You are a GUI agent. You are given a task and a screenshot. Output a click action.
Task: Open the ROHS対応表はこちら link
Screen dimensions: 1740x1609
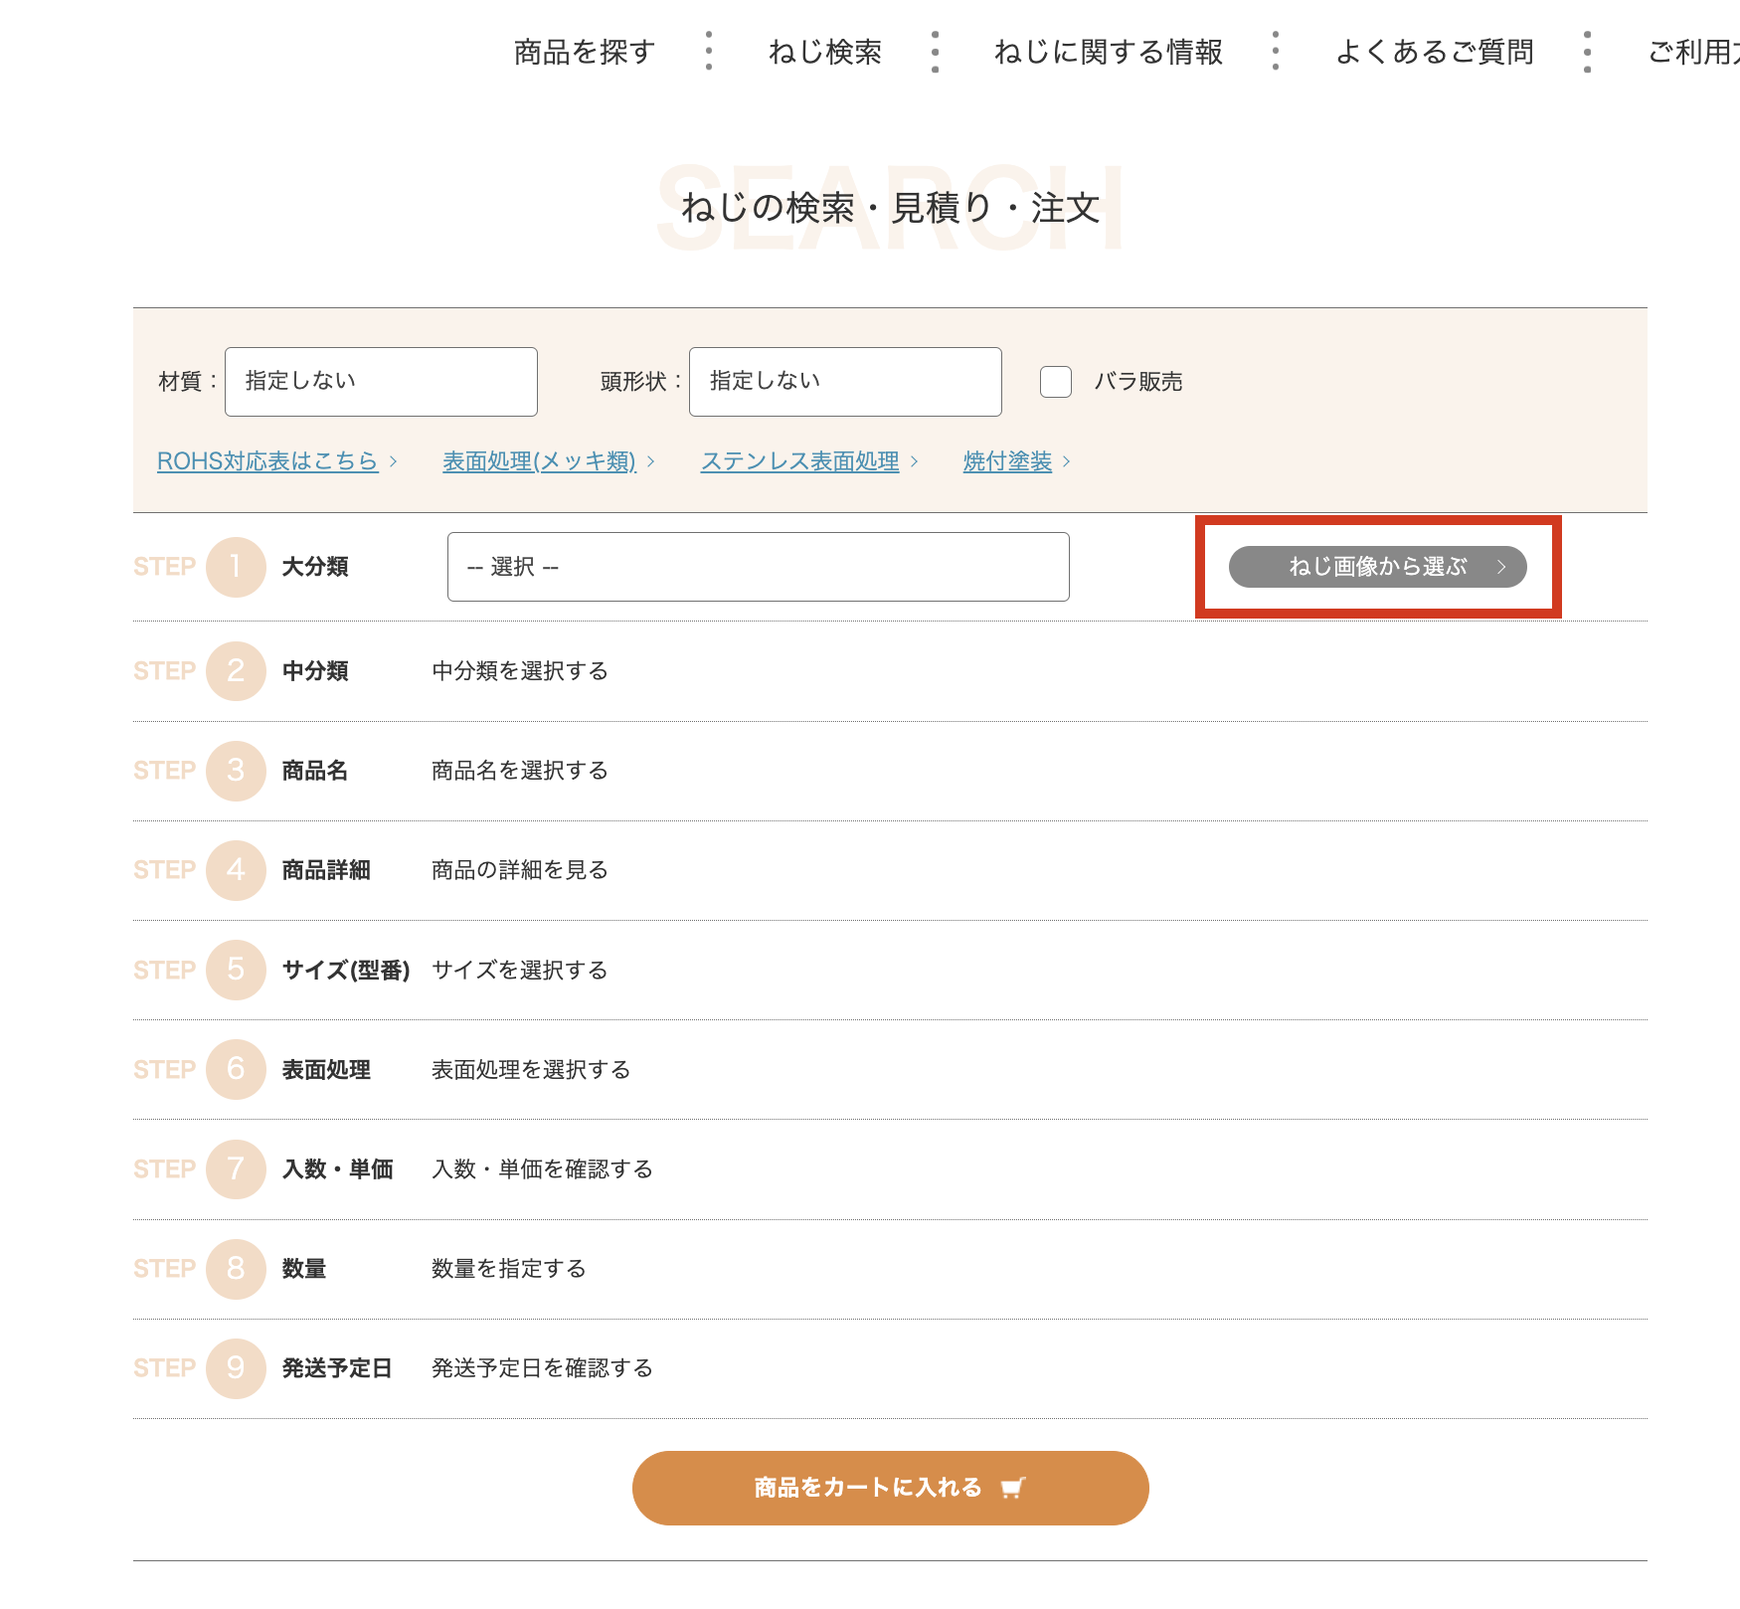(267, 461)
